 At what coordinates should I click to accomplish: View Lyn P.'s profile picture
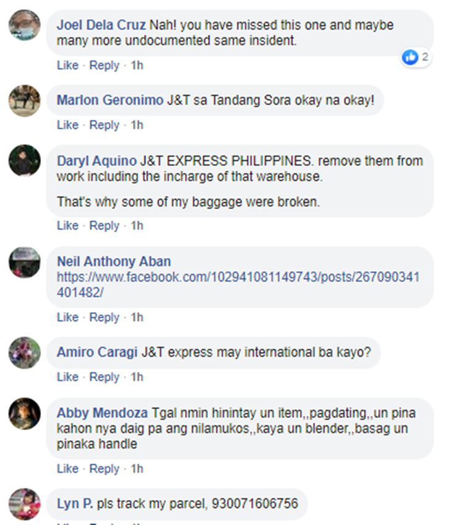tap(24, 504)
